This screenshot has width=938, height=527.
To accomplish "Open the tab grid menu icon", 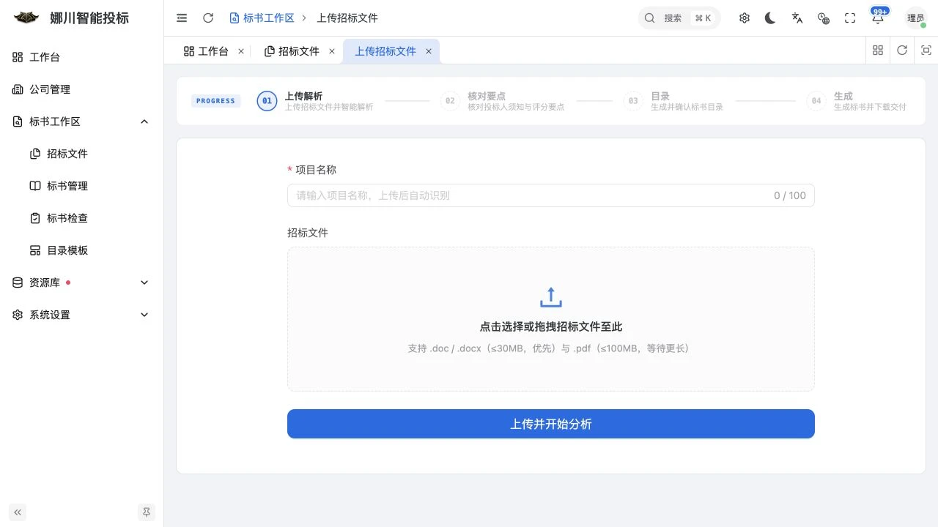I will coord(878,51).
